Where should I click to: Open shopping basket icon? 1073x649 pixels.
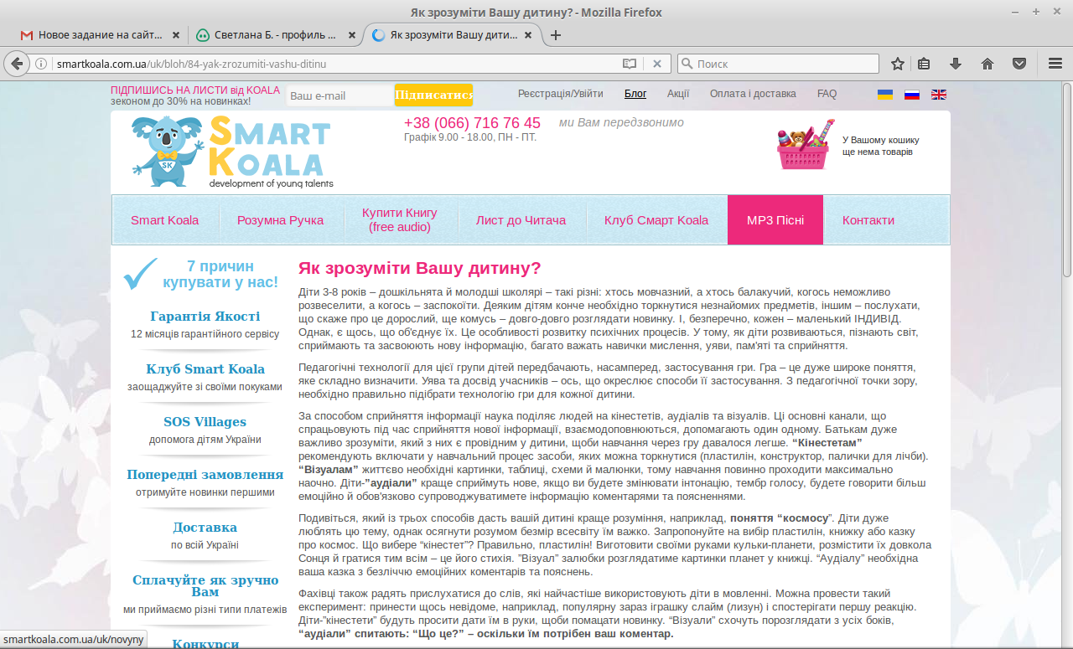tap(804, 145)
